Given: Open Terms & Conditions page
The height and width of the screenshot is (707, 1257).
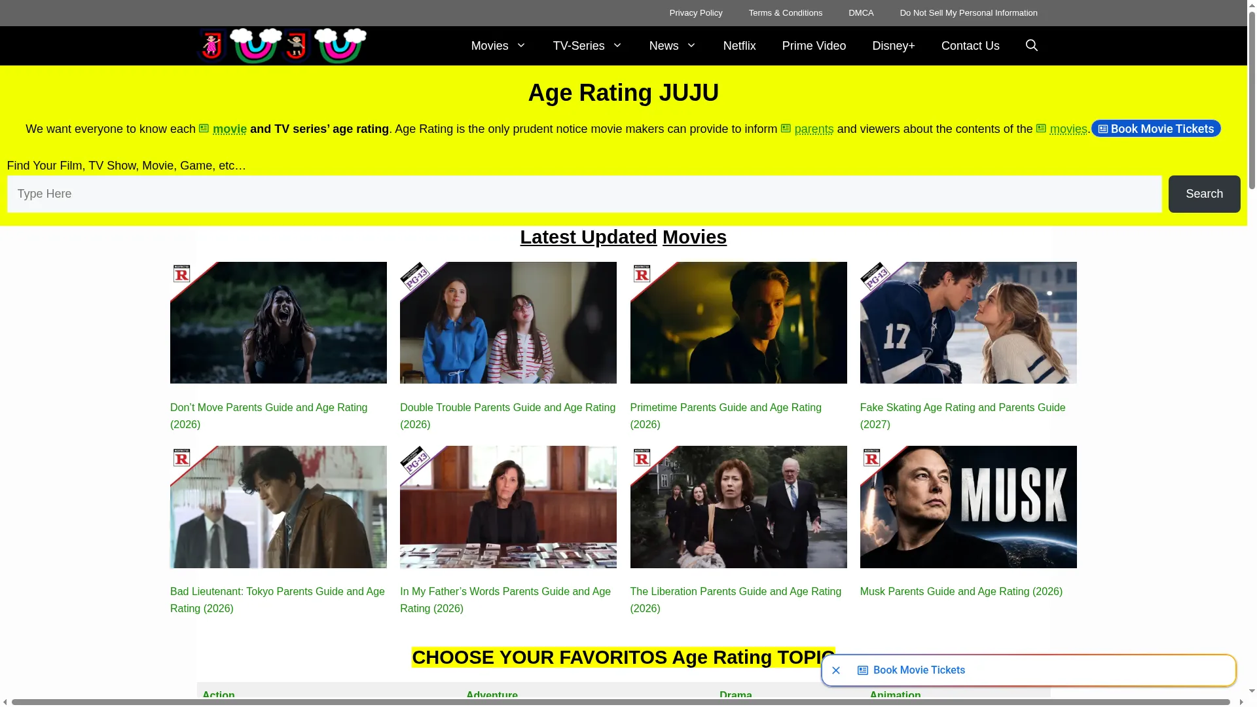Looking at the screenshot, I should [x=785, y=13].
